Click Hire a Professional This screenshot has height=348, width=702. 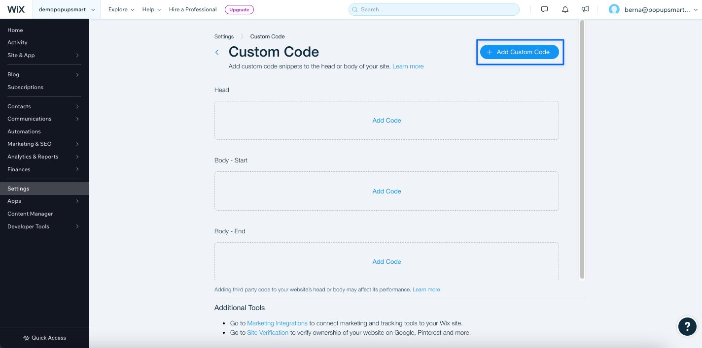coord(193,9)
